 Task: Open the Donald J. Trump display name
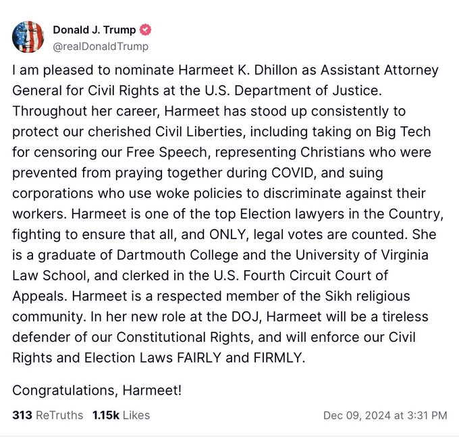[95, 30]
